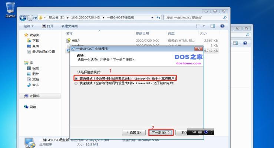This screenshot has height=148, width=274.
Task: Click the installer title bar icon
Action: pos(73,49)
